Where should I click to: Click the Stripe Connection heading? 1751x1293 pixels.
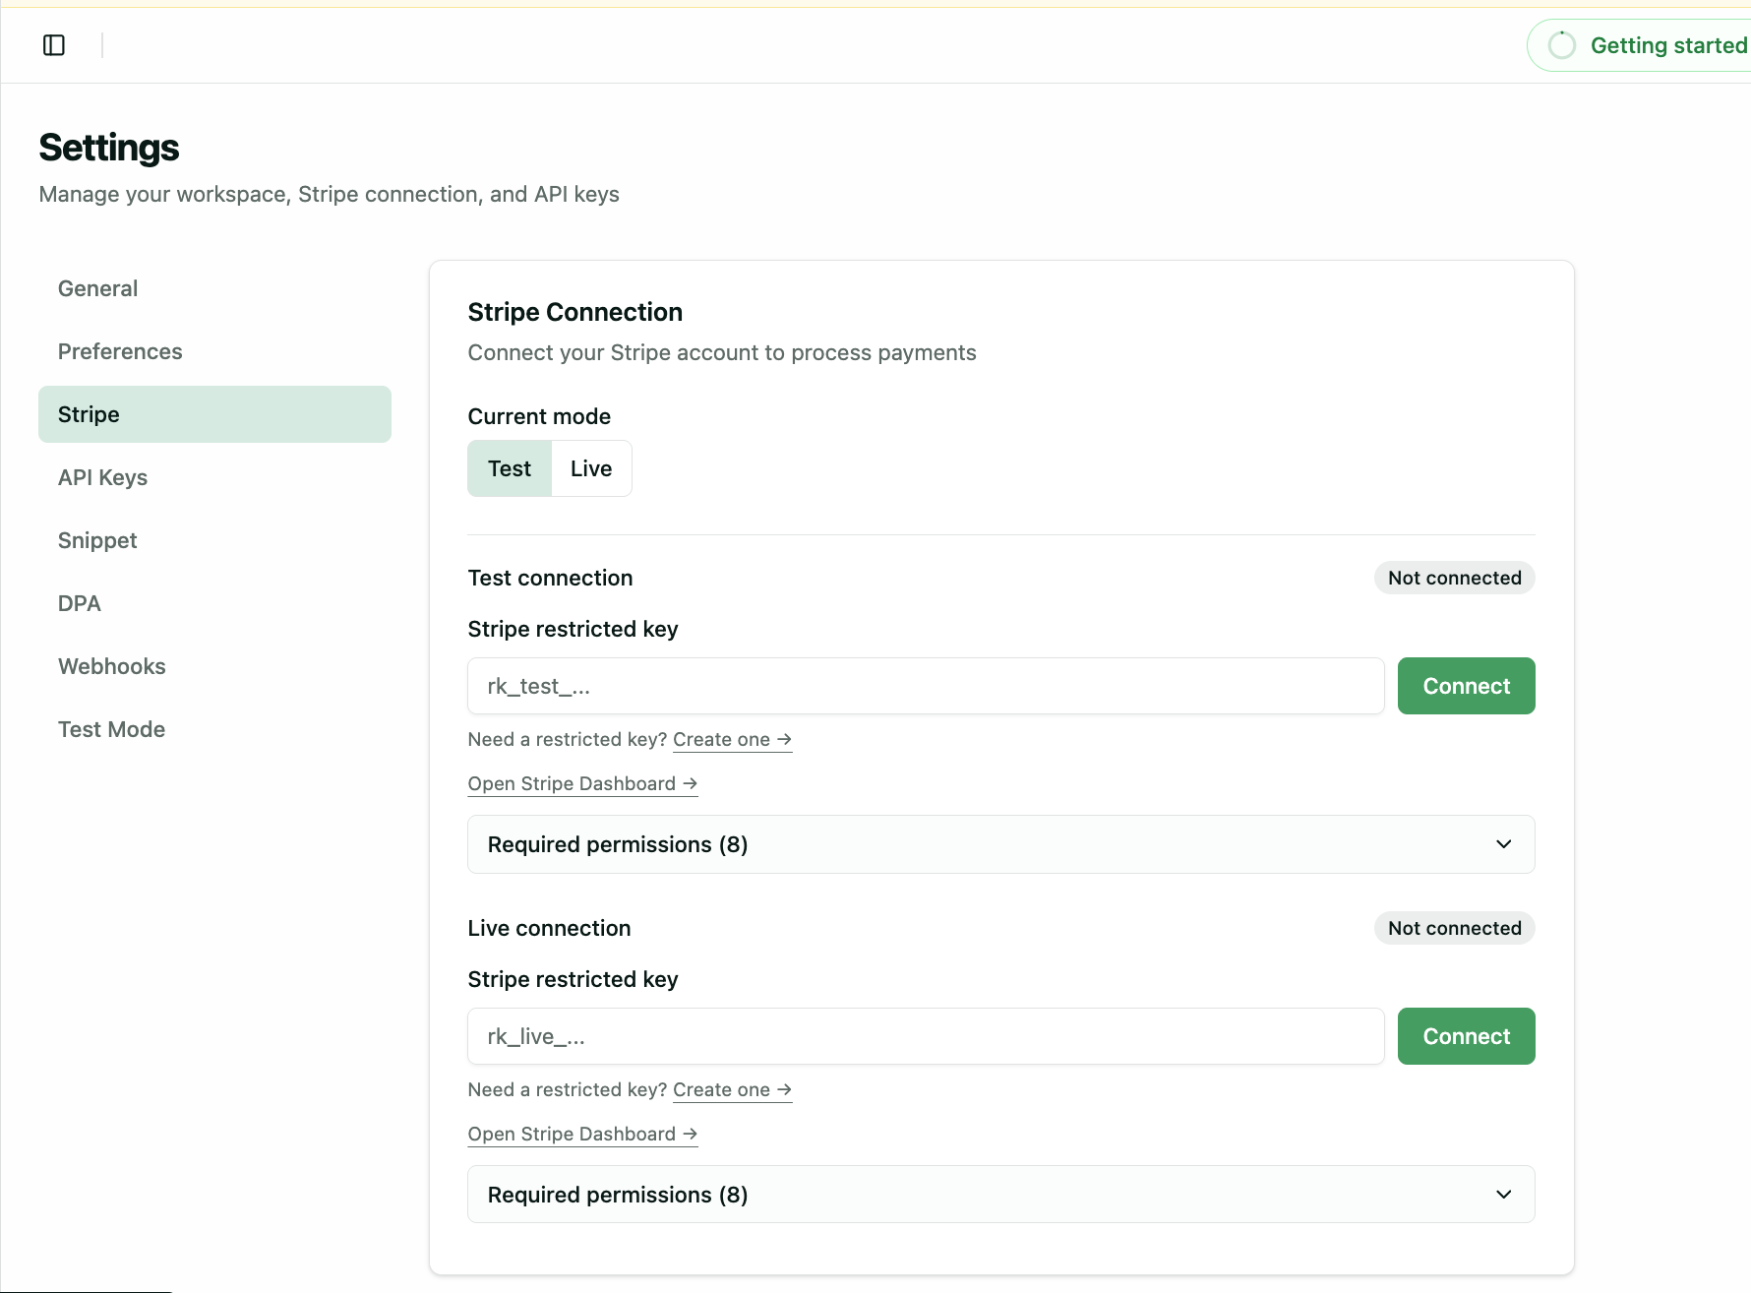[x=575, y=312]
